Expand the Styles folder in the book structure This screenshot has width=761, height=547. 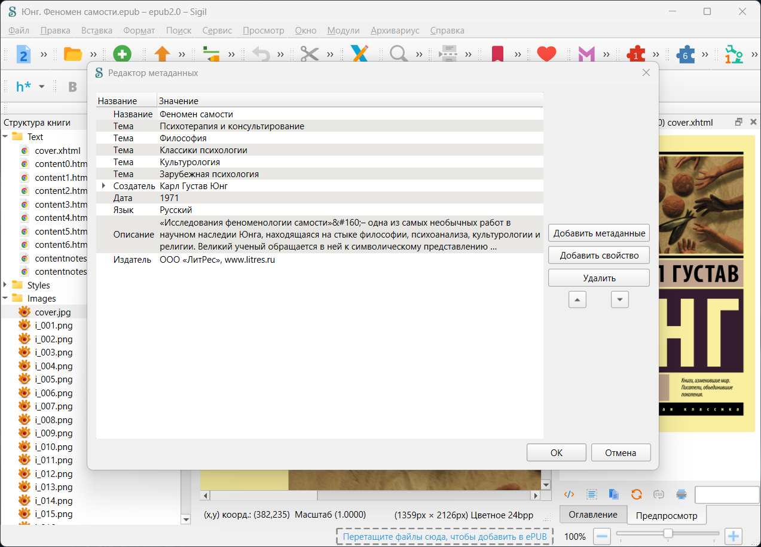coord(5,285)
